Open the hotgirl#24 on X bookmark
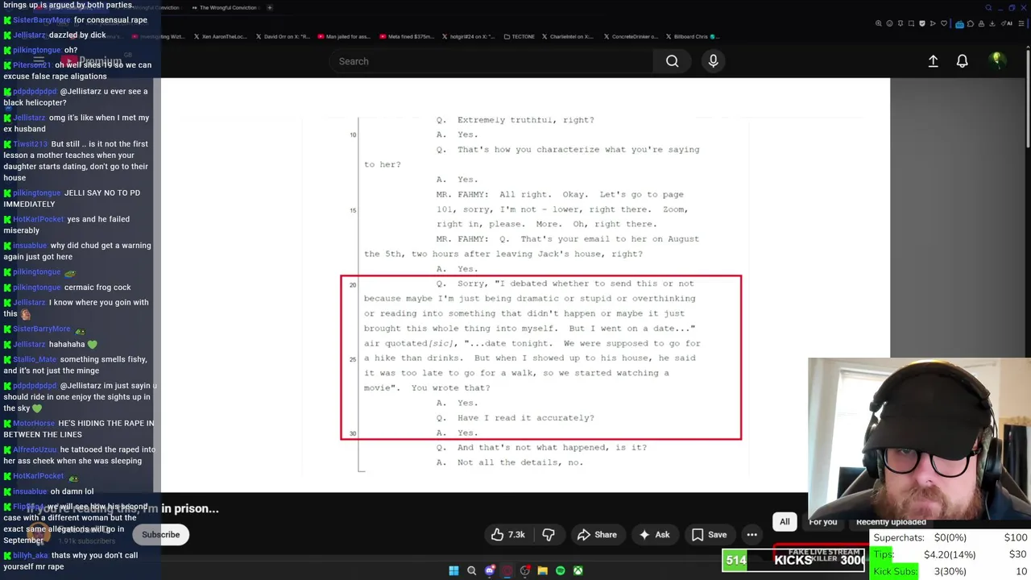 coord(467,36)
